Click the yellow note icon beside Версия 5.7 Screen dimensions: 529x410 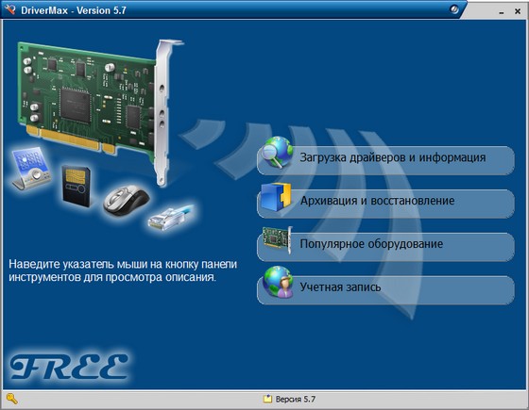(267, 399)
